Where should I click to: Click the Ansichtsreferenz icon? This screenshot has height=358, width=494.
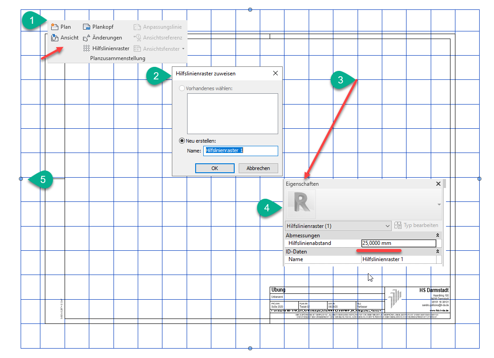[x=137, y=38]
